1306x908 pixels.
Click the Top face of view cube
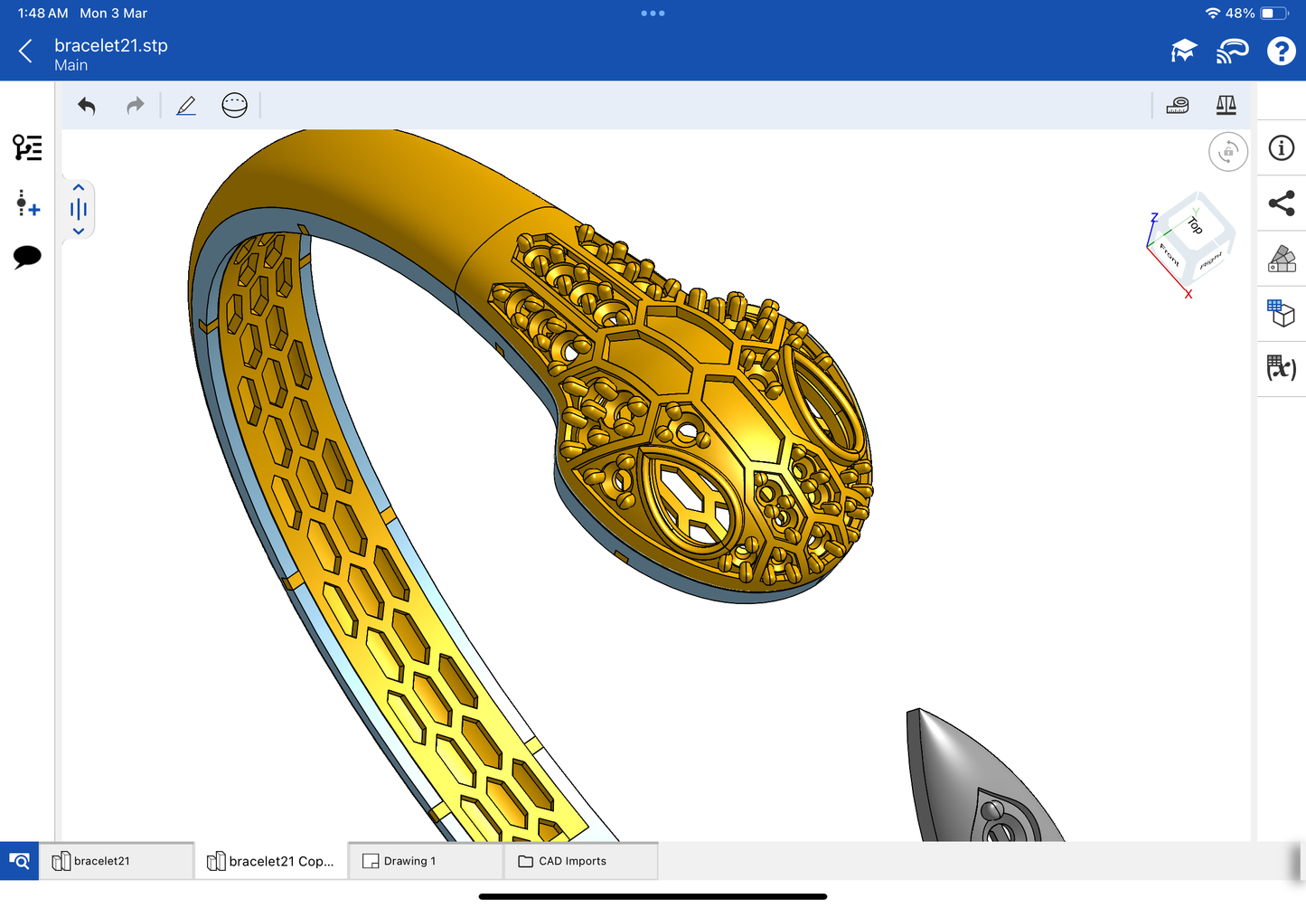pyautogui.click(x=1195, y=224)
